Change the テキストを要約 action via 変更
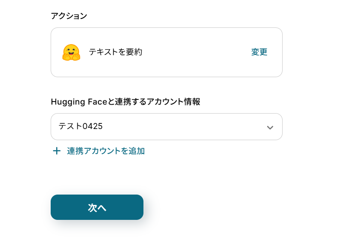This screenshot has height=243, width=338. (x=259, y=52)
